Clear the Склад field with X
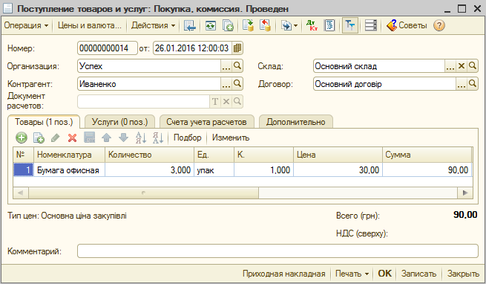486x284 pixels. tap(462, 66)
